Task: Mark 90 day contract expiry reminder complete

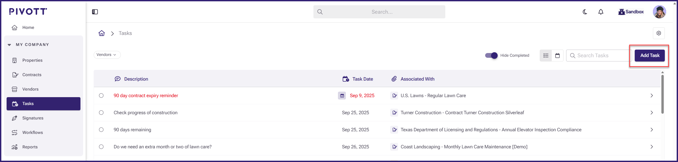Action: pos(101,96)
